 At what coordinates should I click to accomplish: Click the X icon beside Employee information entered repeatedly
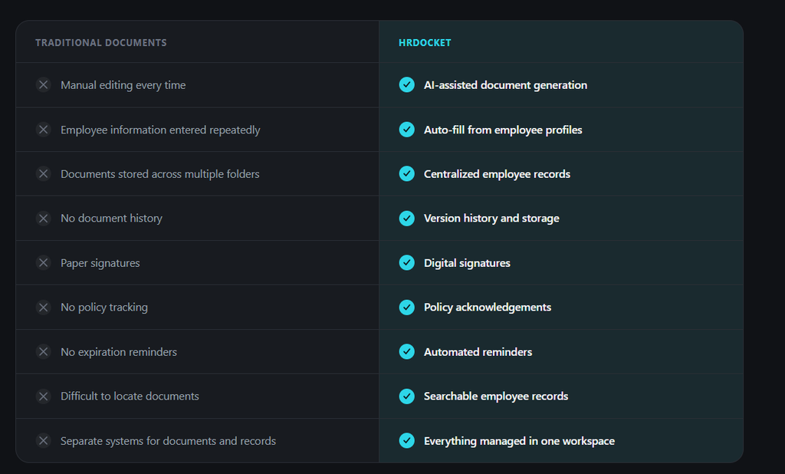(44, 130)
